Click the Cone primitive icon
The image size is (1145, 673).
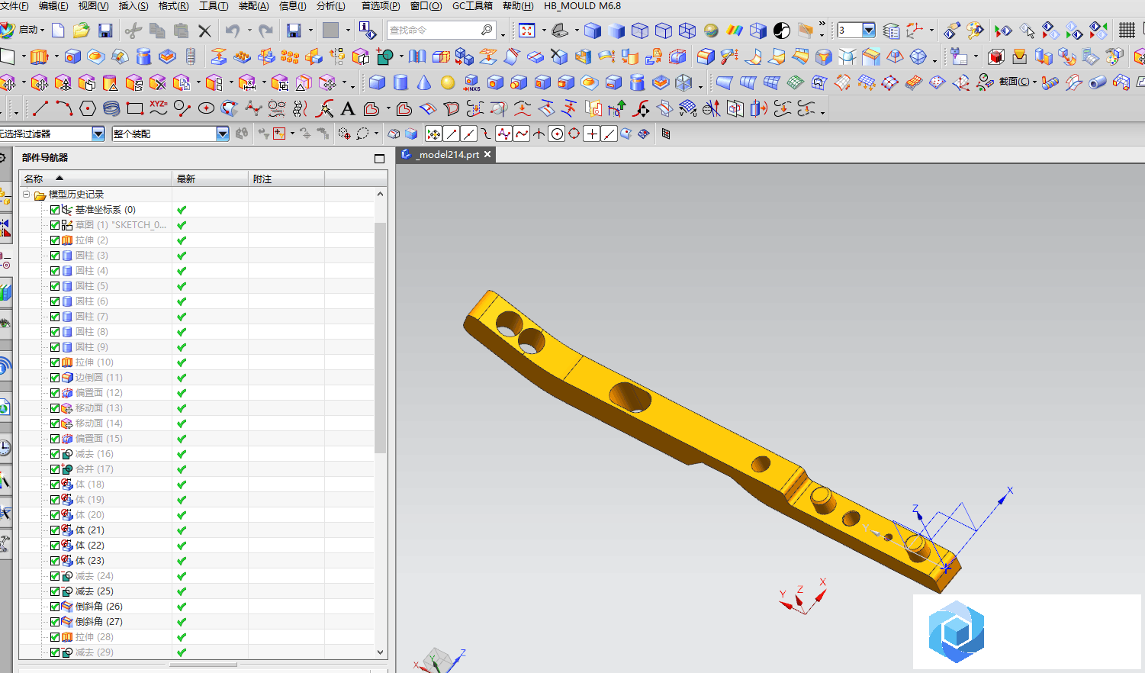[x=424, y=82]
